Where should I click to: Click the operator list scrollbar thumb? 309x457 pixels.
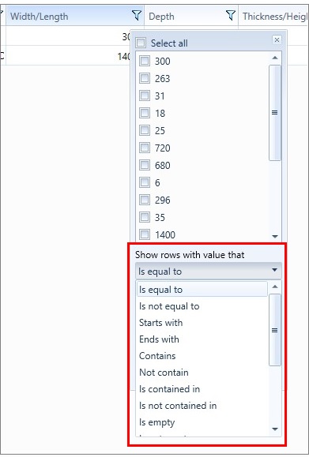pyautogui.click(x=275, y=330)
